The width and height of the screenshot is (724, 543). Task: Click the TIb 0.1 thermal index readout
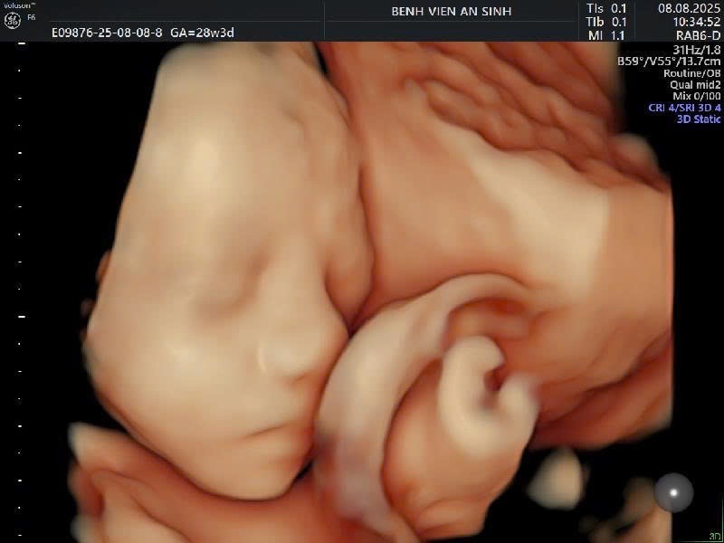click(x=606, y=22)
